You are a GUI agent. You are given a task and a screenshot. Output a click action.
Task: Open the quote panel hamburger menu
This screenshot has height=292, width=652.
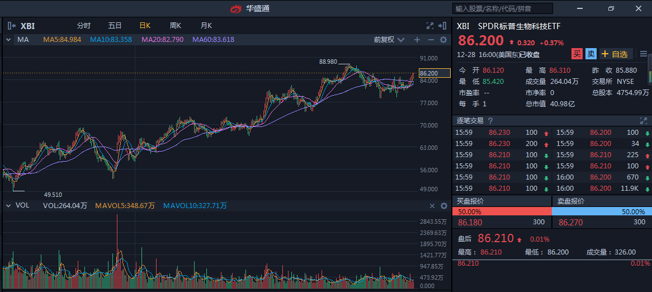643,54
